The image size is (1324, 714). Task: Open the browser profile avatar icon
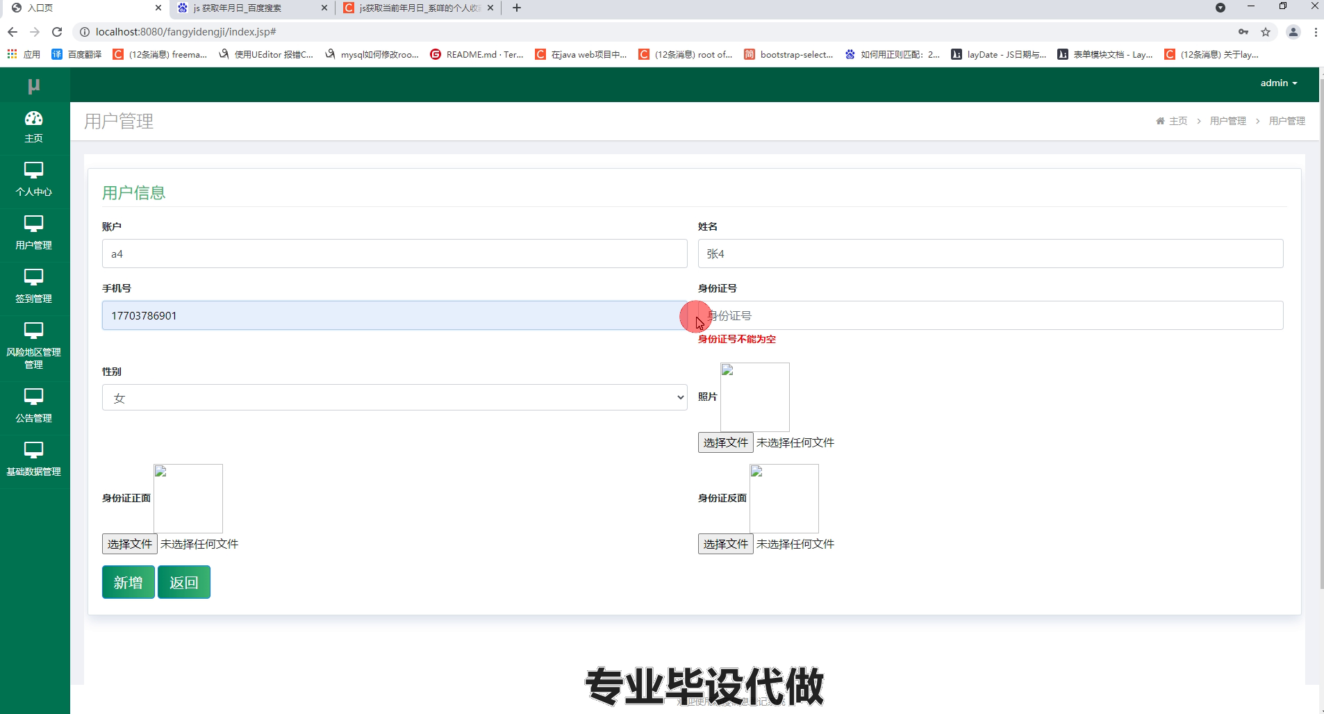tap(1293, 32)
